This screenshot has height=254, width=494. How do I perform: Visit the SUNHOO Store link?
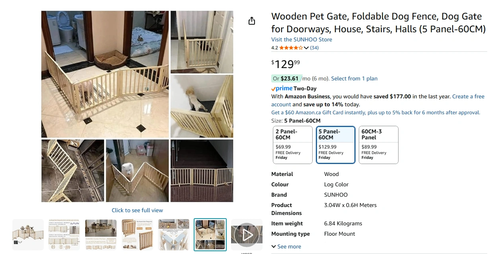point(301,39)
